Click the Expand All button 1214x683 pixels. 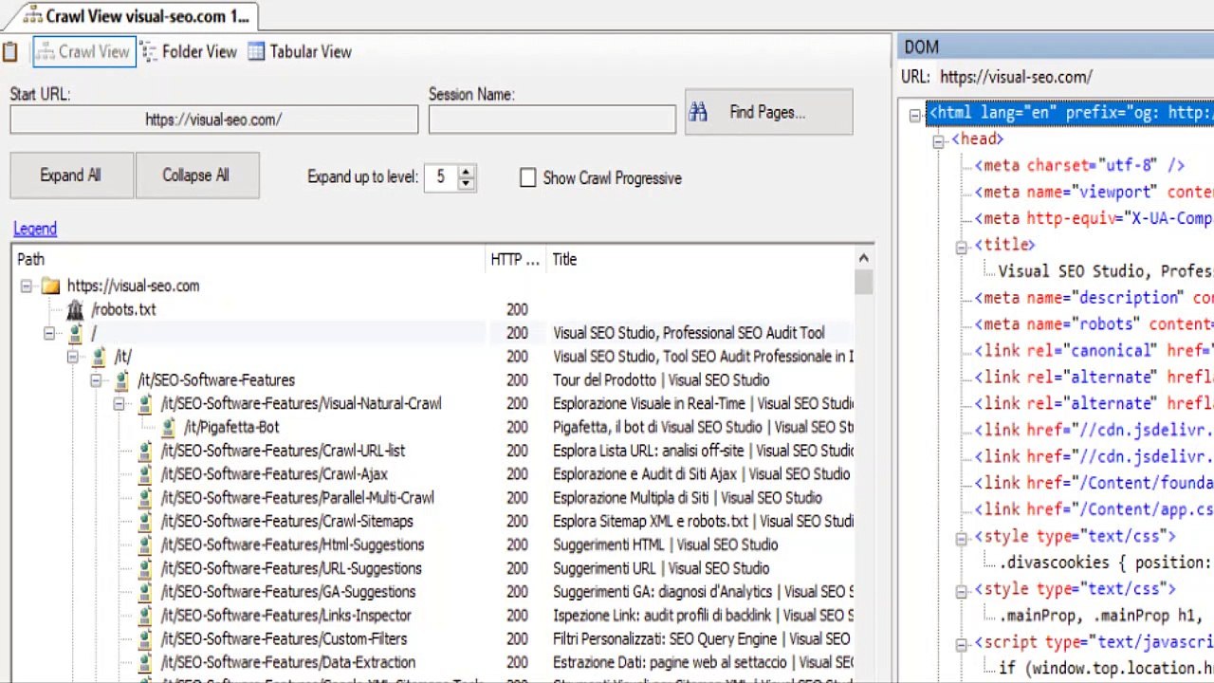(71, 175)
